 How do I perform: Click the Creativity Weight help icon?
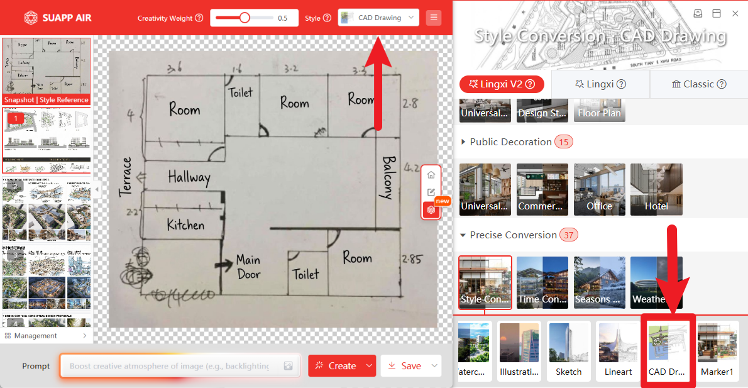[x=199, y=18]
